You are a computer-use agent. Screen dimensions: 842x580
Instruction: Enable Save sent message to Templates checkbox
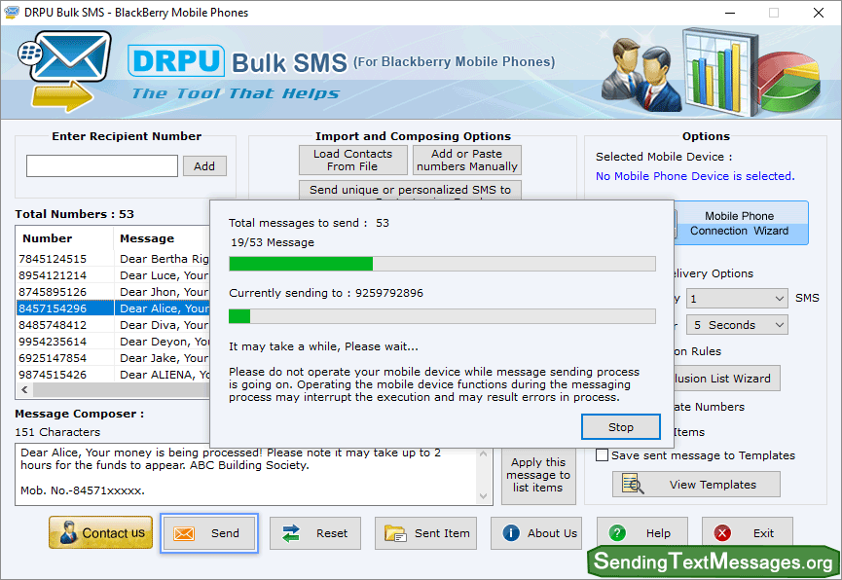tap(602, 454)
